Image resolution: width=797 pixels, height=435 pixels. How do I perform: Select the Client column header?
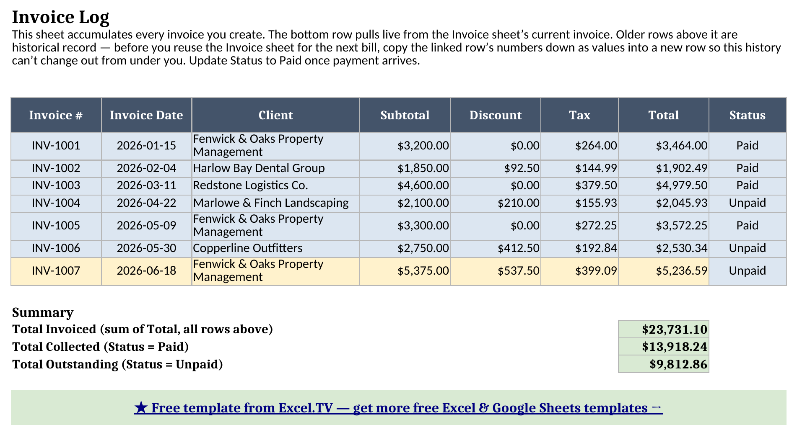point(275,115)
